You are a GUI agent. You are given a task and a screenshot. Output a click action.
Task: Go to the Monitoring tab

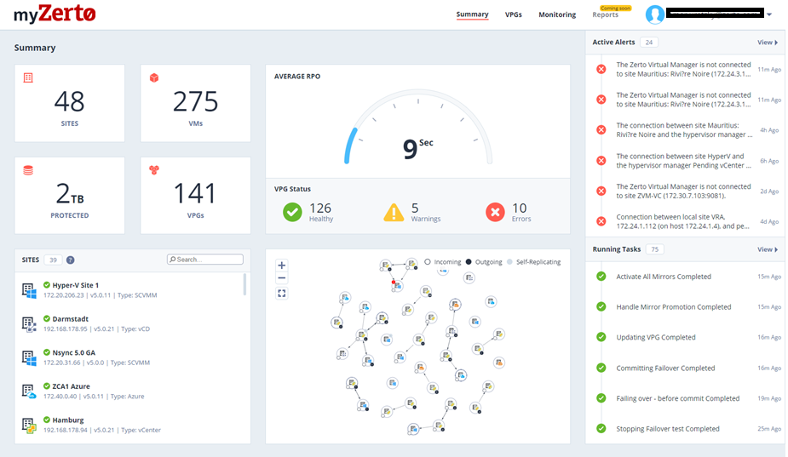557,14
